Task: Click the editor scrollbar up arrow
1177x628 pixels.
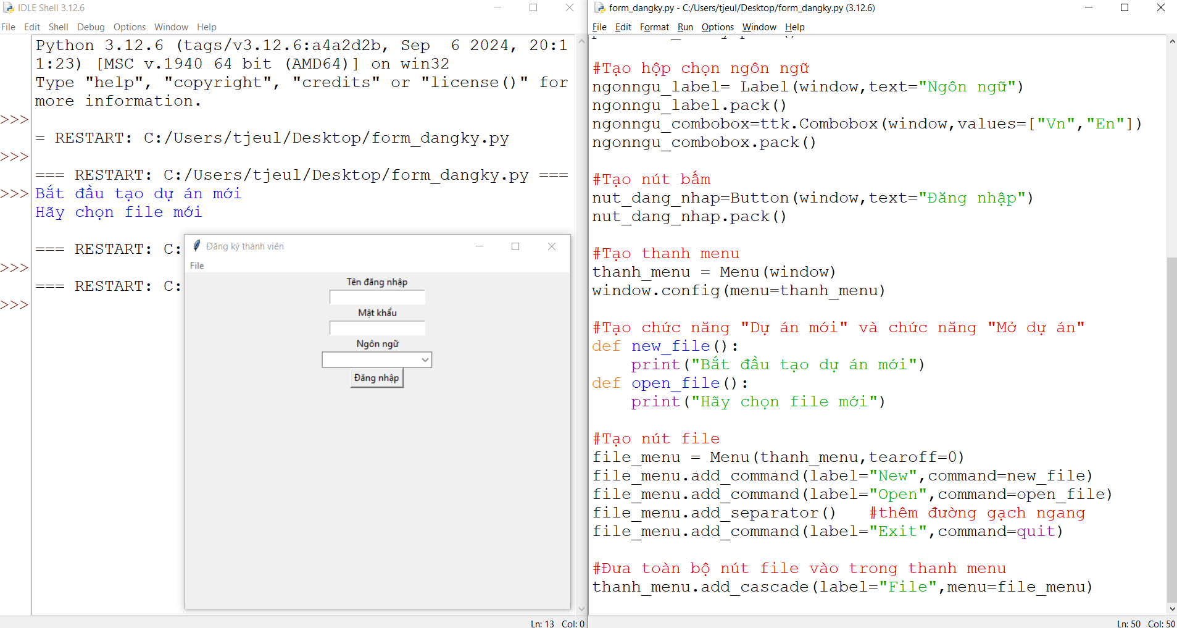Action: 1171,41
